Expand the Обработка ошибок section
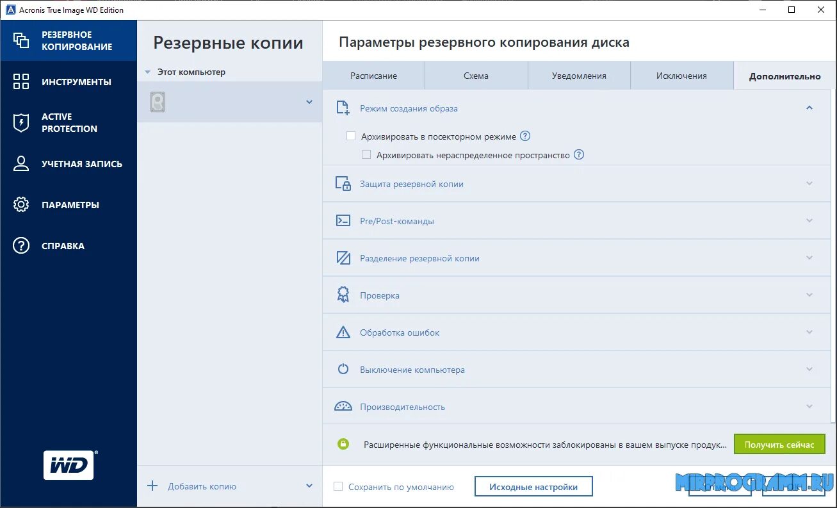Image resolution: width=837 pixels, height=508 pixels. click(x=809, y=332)
